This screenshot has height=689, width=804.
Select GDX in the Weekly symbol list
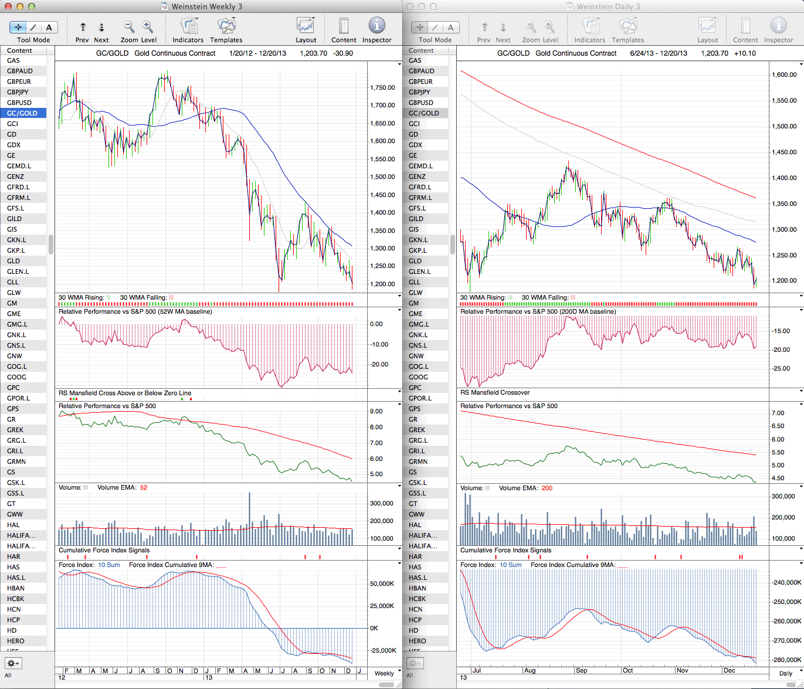point(13,145)
